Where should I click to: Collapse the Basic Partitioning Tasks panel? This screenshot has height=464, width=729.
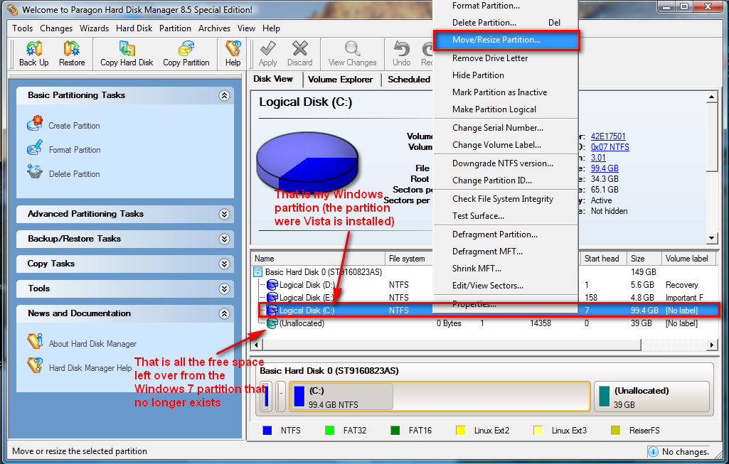click(x=224, y=96)
